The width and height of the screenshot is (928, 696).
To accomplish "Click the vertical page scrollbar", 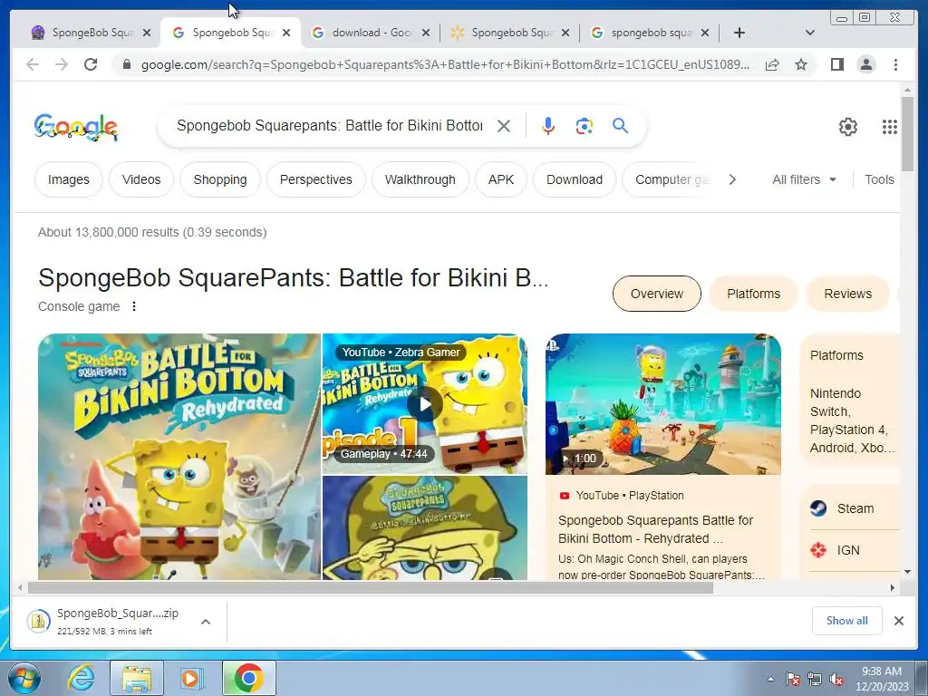I will [907, 133].
